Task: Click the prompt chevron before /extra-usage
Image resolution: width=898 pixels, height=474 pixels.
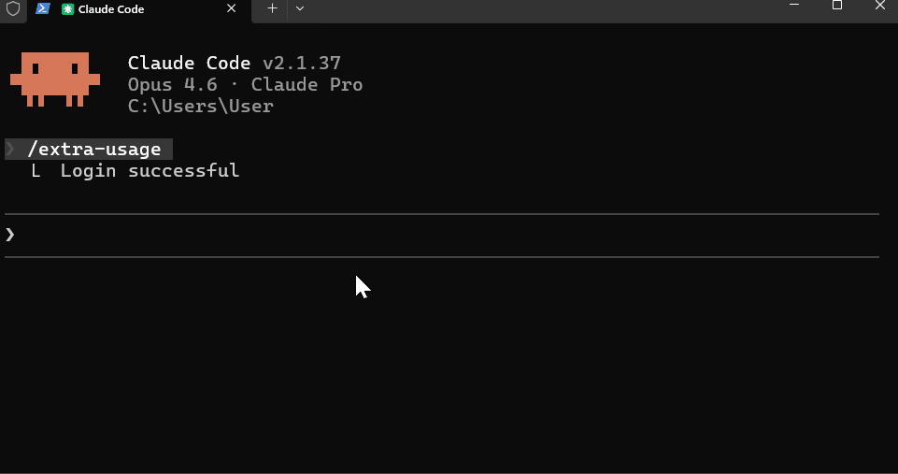Action: pos(10,149)
